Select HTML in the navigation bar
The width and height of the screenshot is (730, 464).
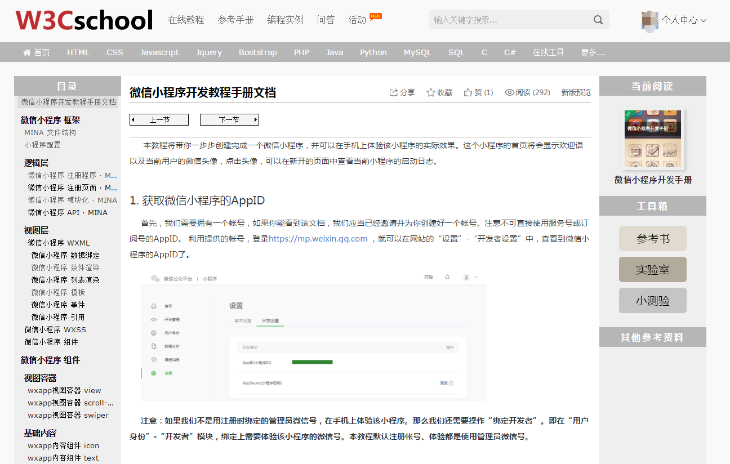[x=78, y=52]
